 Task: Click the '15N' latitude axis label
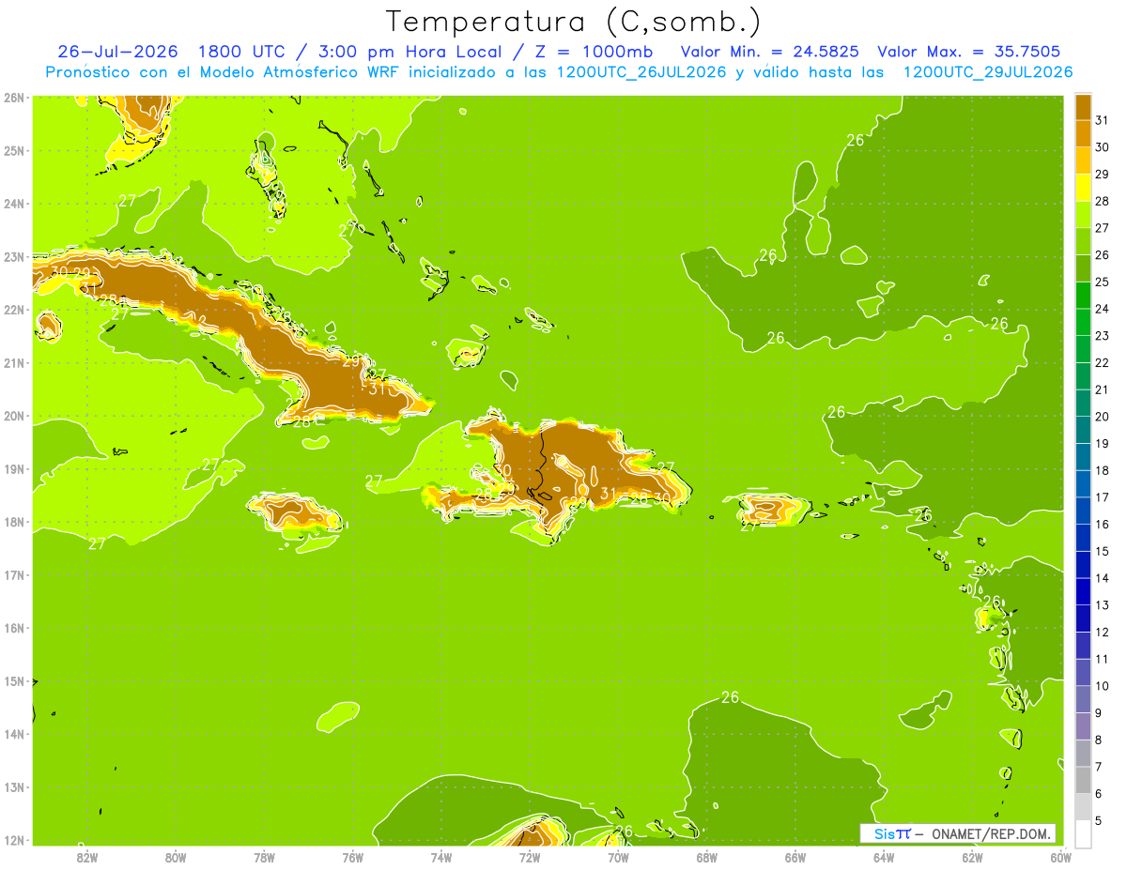[x=14, y=680]
